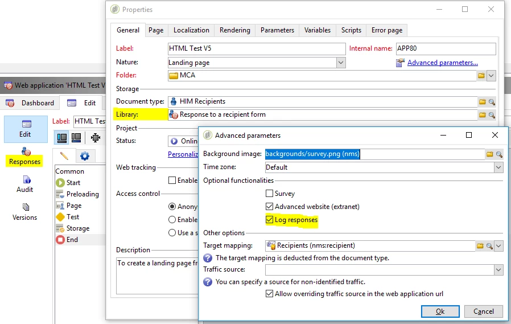Click the Personalize link under Status
Screen dimensions: 511x324
coord(183,154)
